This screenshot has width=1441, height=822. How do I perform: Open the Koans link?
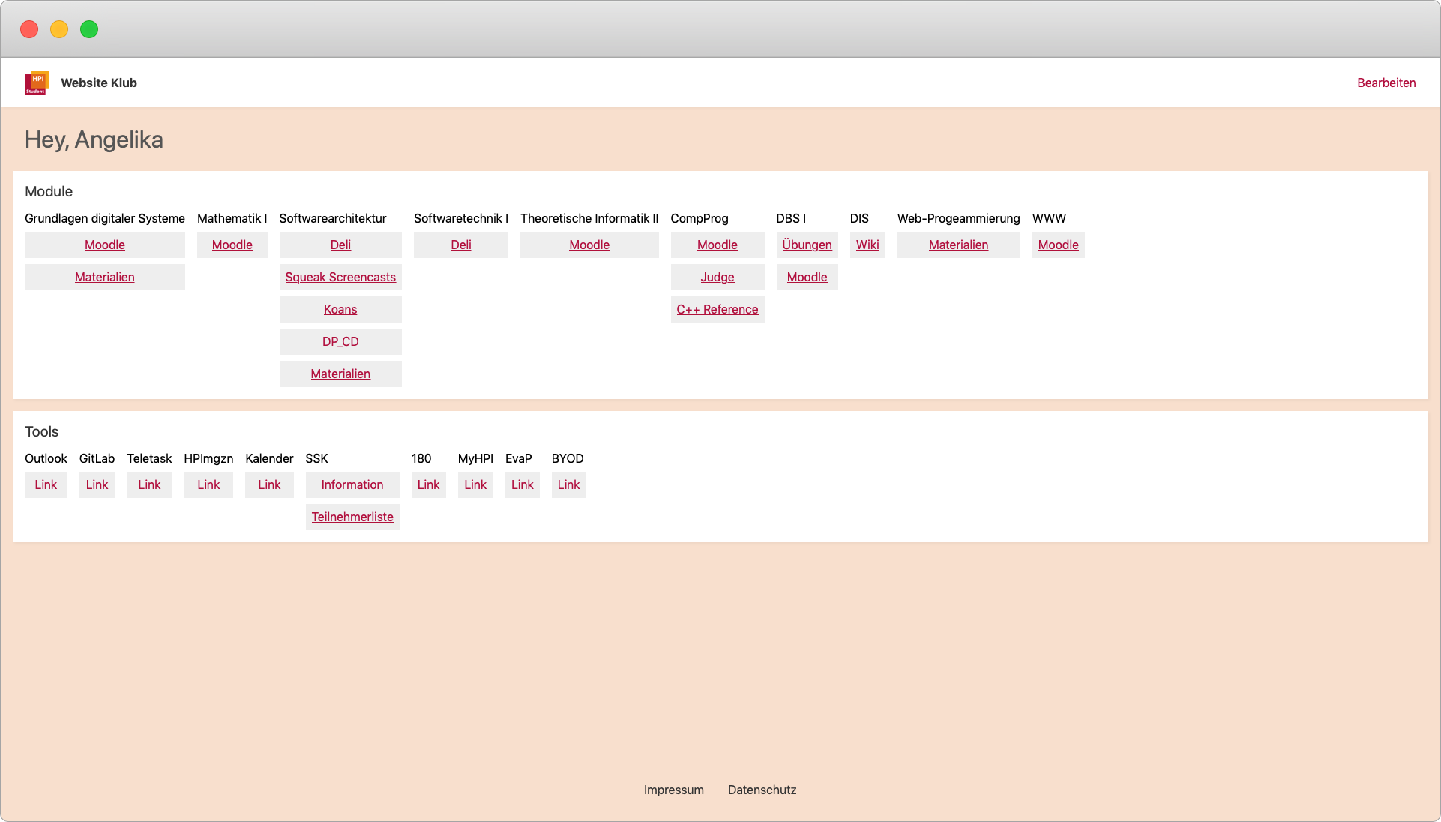click(x=340, y=309)
